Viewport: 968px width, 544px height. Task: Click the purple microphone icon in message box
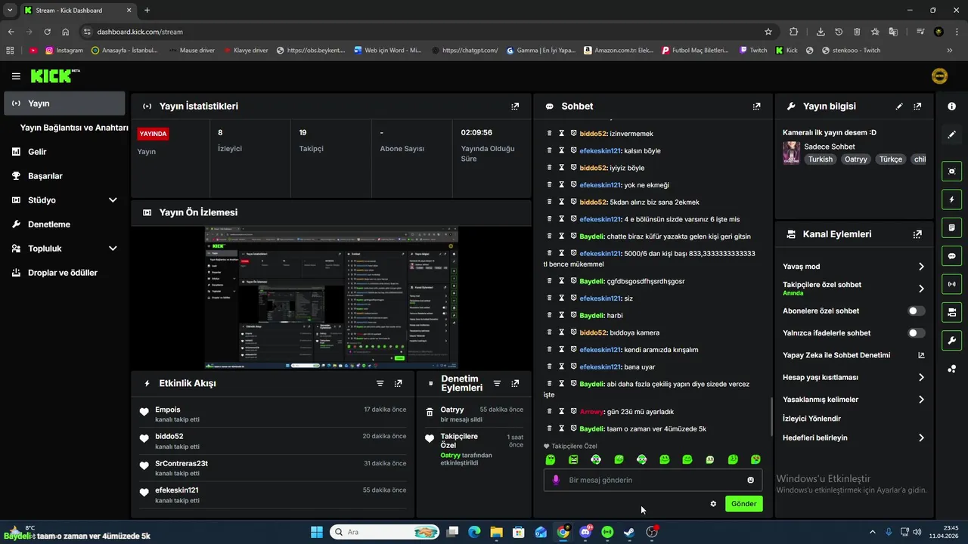point(556,480)
